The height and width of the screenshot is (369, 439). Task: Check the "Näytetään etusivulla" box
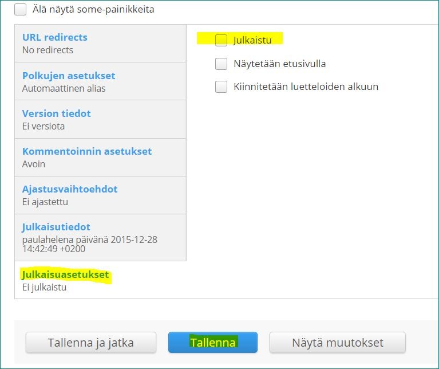point(222,64)
